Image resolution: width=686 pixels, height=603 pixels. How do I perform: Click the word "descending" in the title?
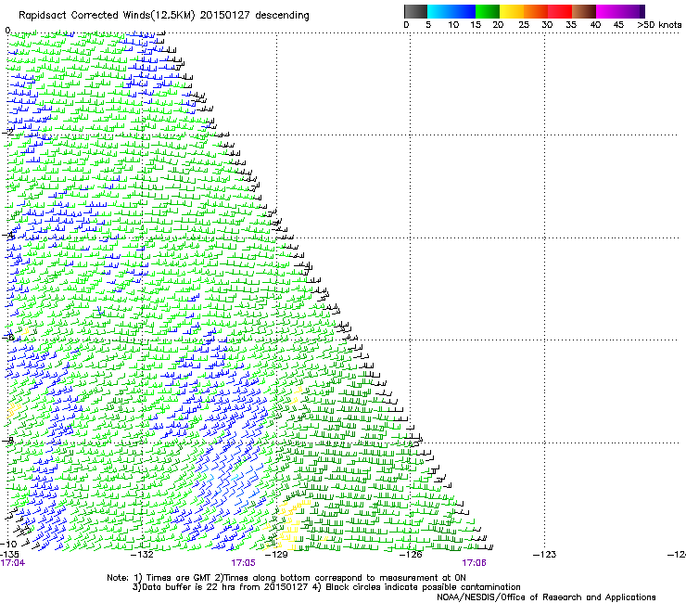282,16
